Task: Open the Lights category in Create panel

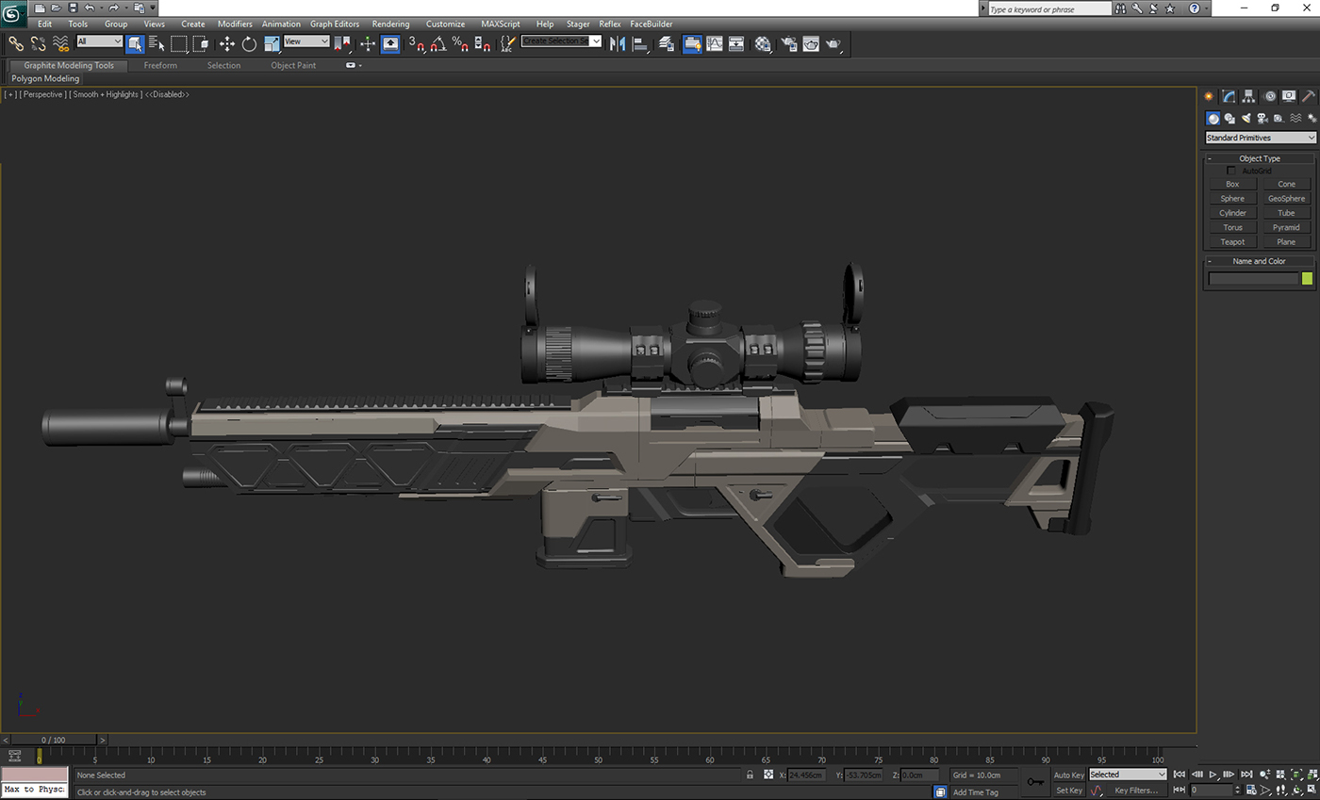Action: point(1246,118)
